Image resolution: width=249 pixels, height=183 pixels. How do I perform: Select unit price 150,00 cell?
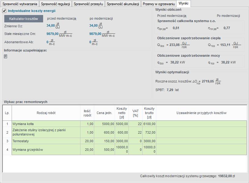104,141
